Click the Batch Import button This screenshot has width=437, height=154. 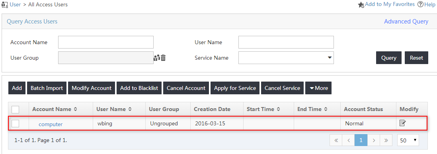coord(47,88)
